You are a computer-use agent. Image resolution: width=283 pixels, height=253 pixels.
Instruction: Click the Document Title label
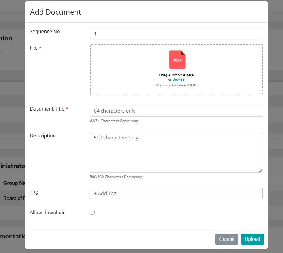[47, 109]
